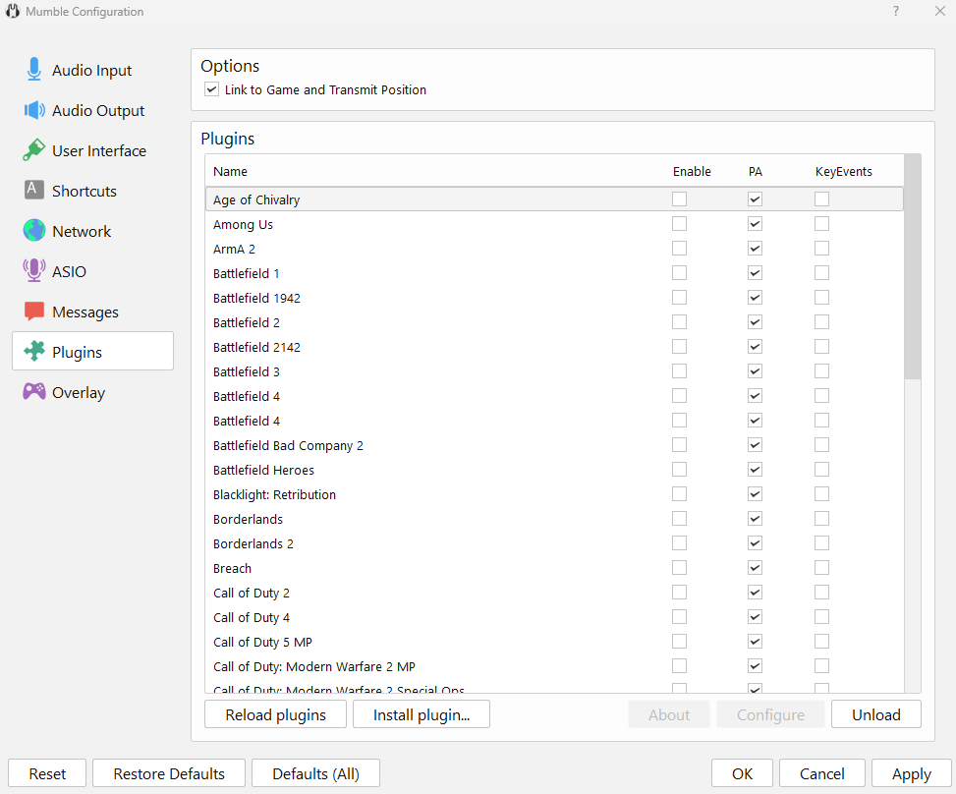Click the Reload plugins button

click(275, 714)
